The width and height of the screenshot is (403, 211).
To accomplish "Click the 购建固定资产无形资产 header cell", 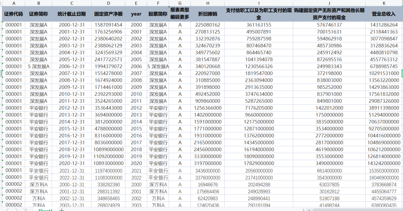I will 329,14.
